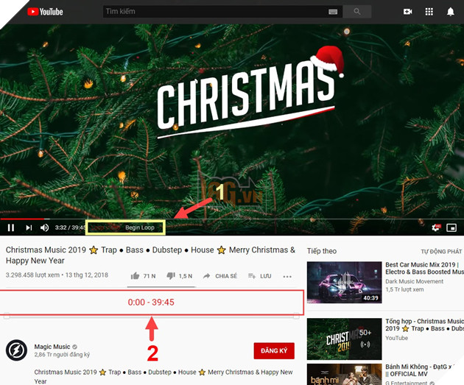This screenshot has width=464, height=385.
Task: Click the video title Christmas Music 2019
Action: [x=150, y=255]
